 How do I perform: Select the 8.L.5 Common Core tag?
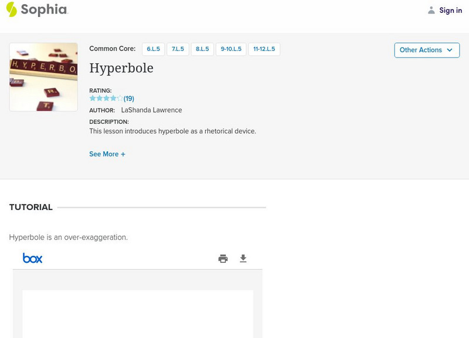point(202,49)
